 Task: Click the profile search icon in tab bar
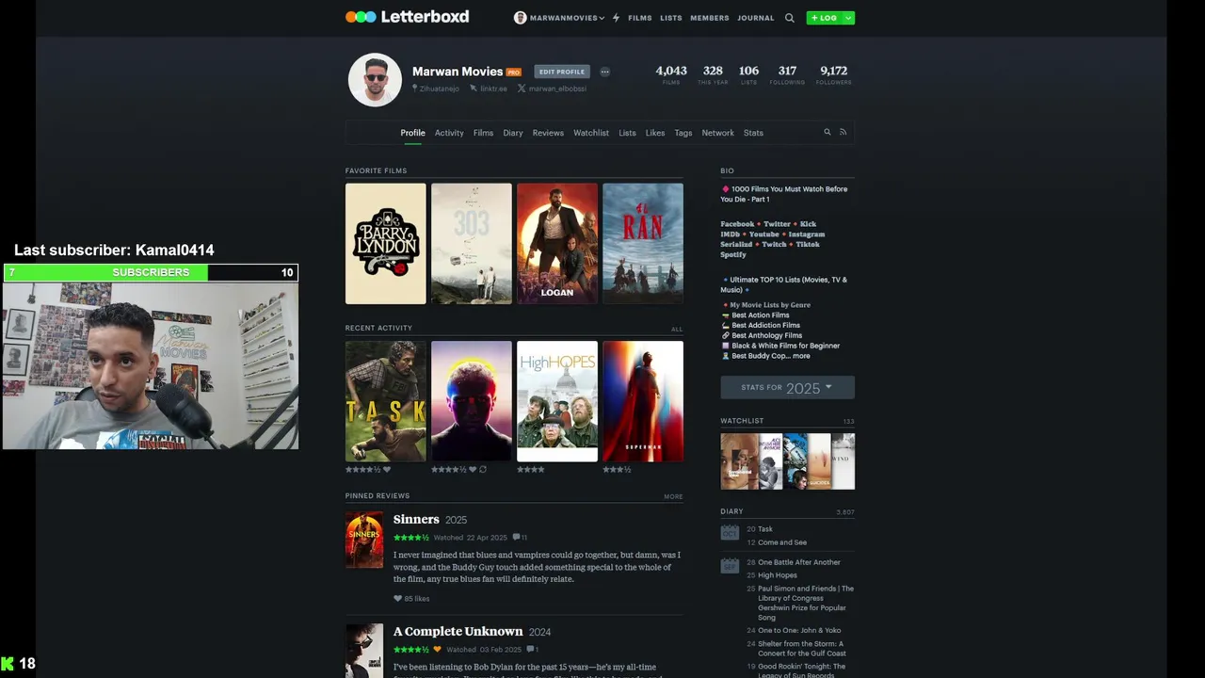(x=827, y=132)
